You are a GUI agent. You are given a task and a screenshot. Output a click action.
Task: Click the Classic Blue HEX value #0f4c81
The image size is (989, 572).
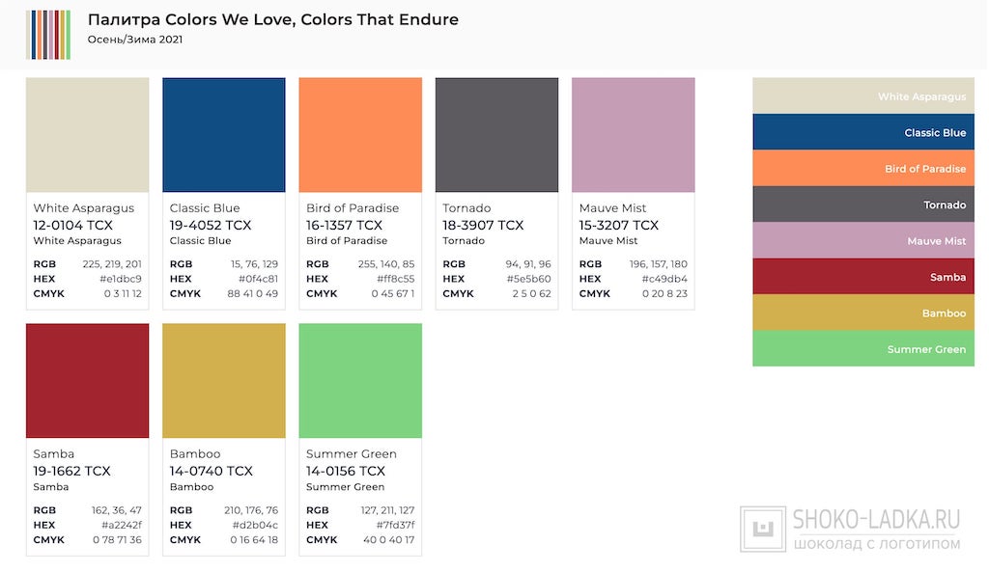[255, 279]
